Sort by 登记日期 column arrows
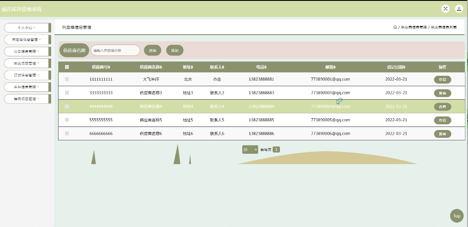This screenshot has height=227, width=468. (x=404, y=68)
